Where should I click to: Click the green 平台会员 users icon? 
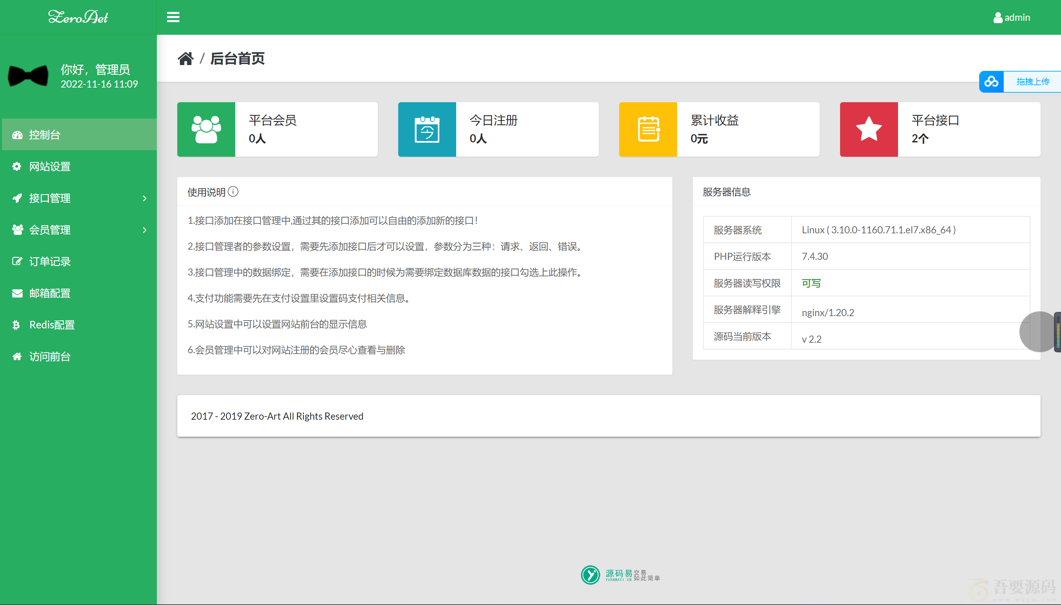coord(206,129)
